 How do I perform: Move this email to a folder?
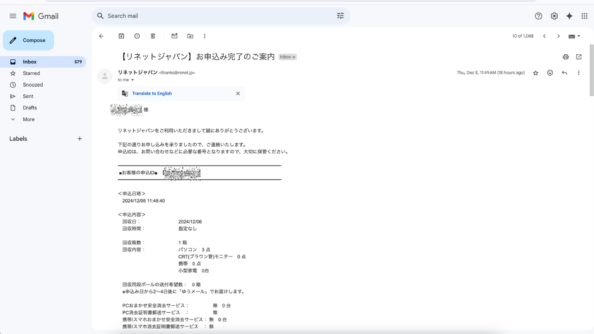[x=190, y=36]
